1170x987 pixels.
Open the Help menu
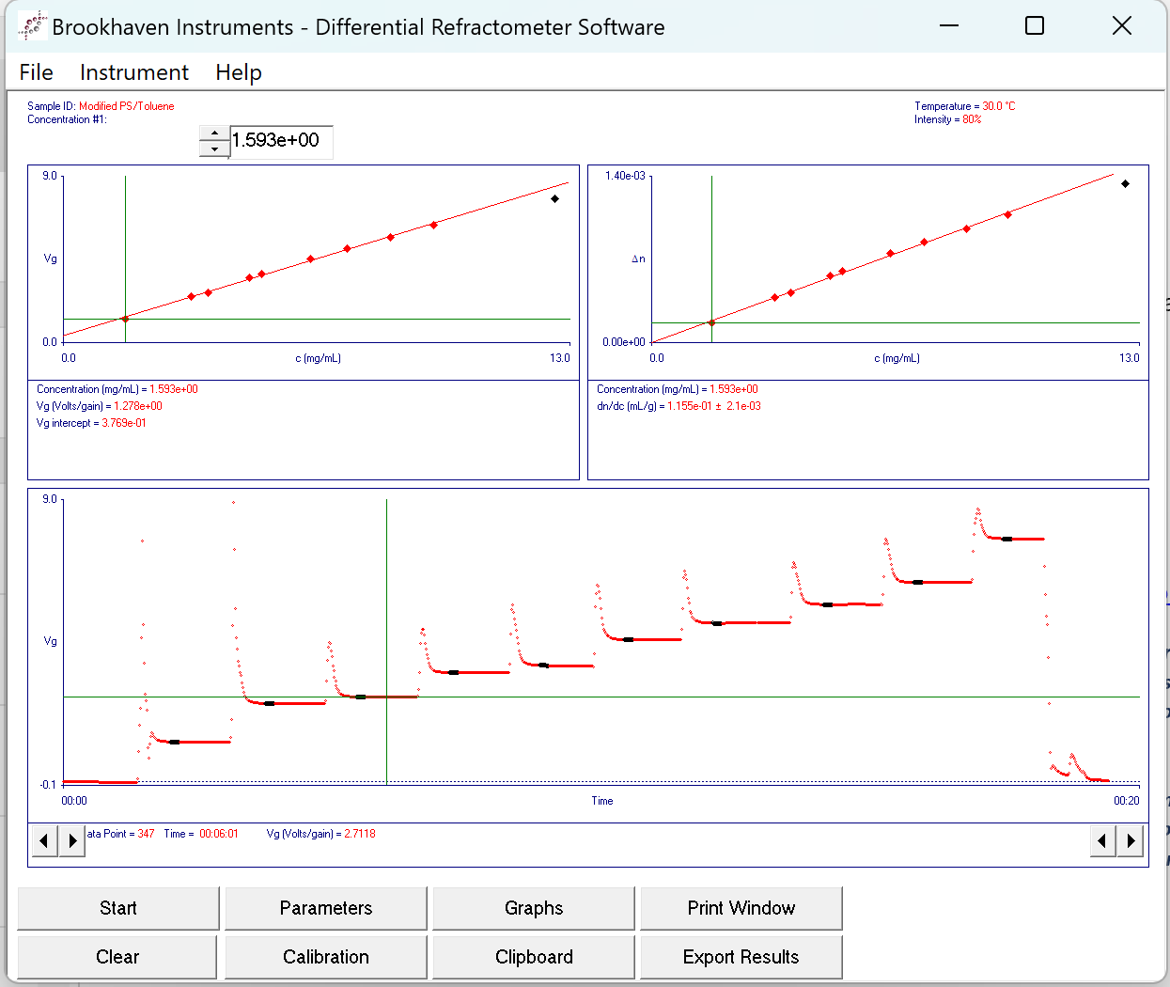pos(238,72)
